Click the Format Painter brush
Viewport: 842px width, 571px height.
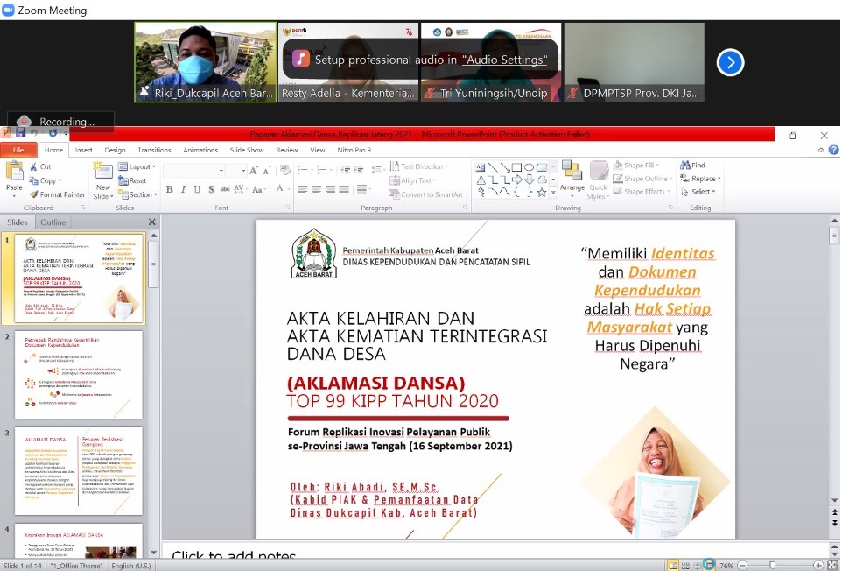click(33, 194)
